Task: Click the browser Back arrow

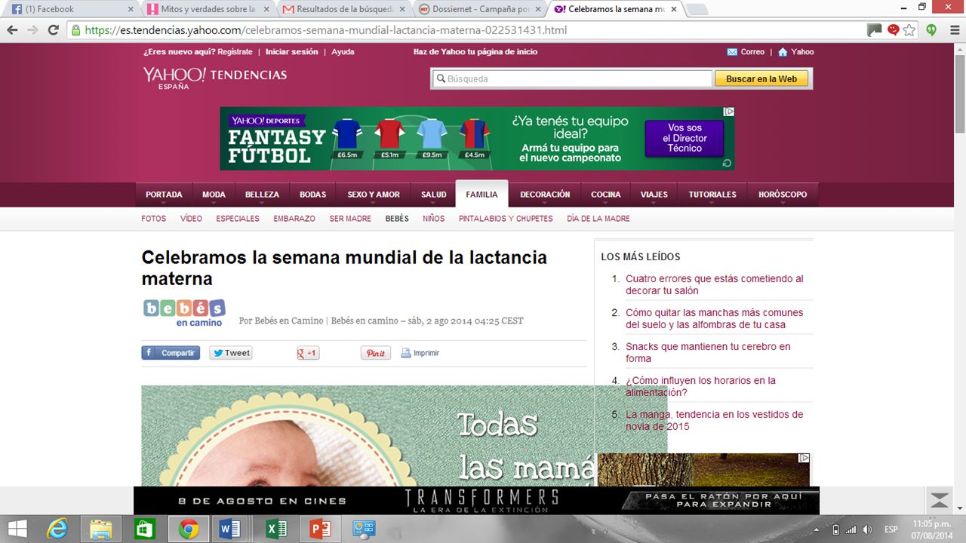Action: [12, 30]
